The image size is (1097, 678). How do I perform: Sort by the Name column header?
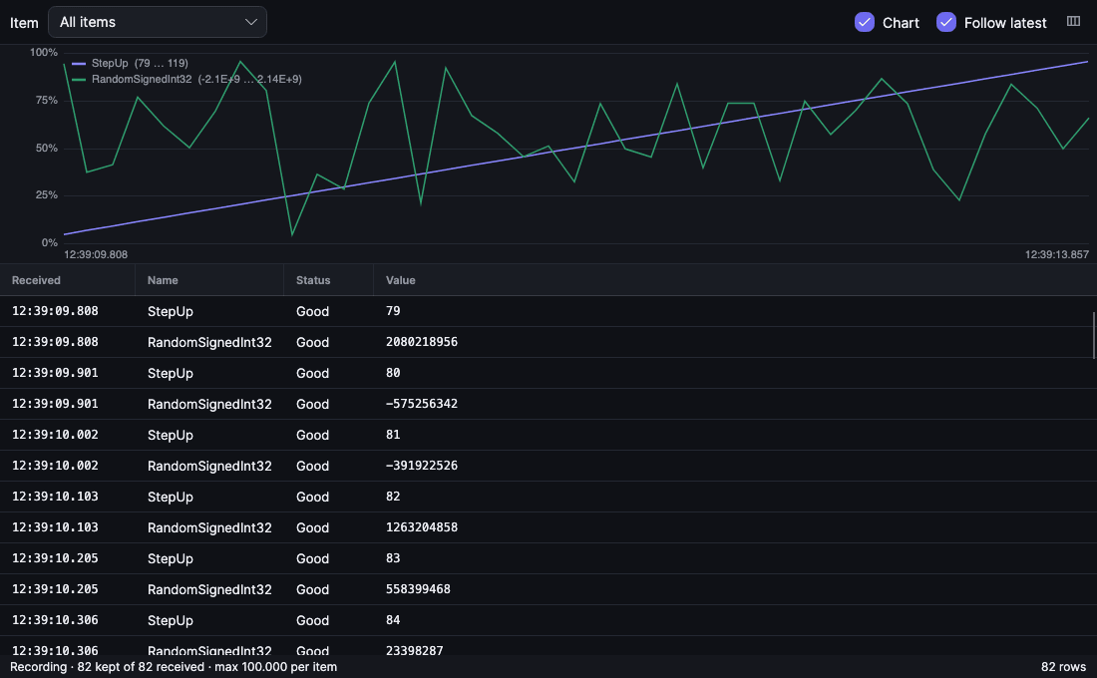(x=163, y=280)
